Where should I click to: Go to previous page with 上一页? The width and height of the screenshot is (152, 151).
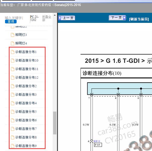(x=67, y=18)
